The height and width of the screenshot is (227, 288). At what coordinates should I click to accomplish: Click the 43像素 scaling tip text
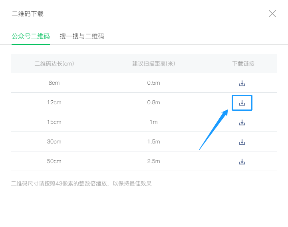[81, 184]
